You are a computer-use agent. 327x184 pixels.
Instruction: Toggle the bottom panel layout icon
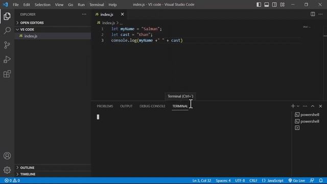click(267, 5)
